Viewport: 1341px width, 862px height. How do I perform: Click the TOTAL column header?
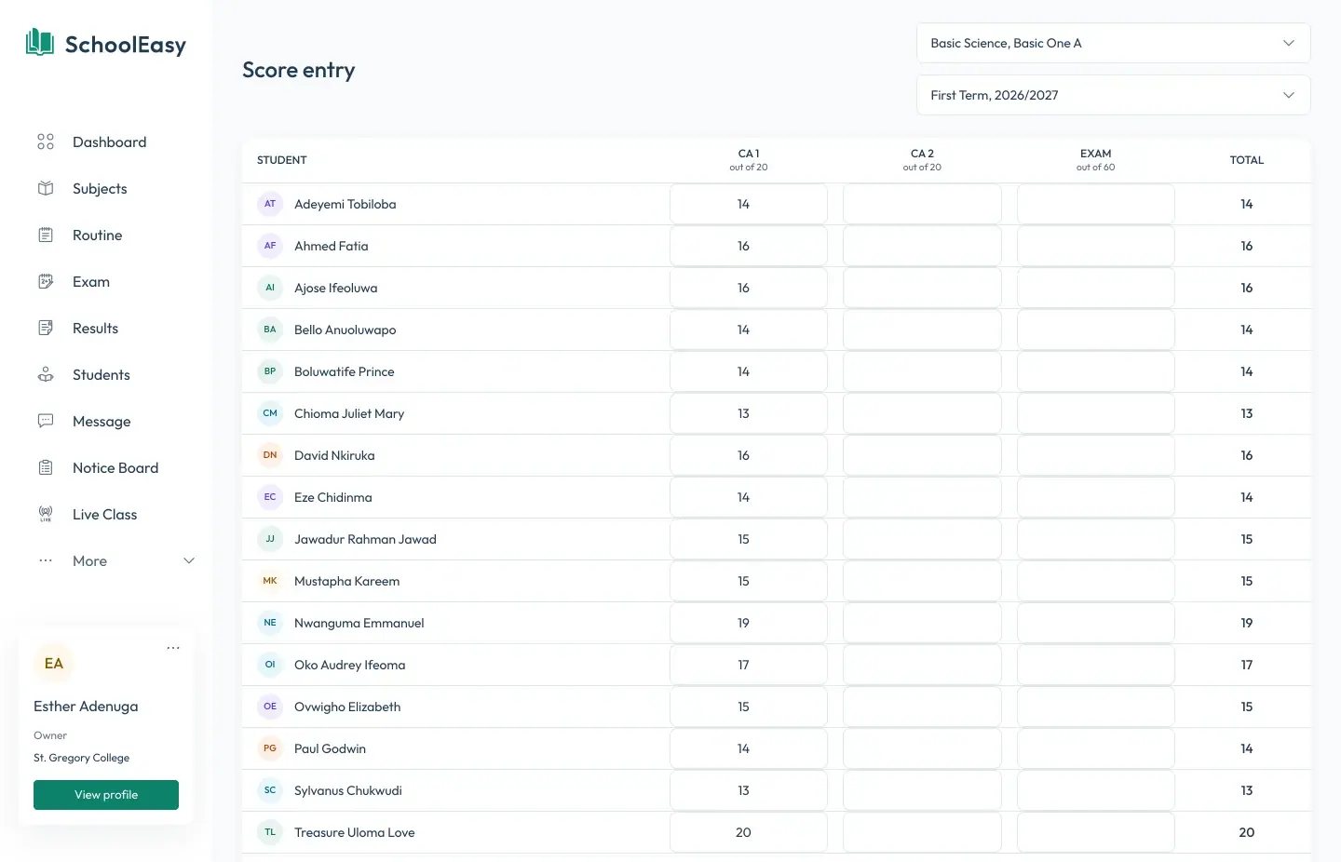1247,160
